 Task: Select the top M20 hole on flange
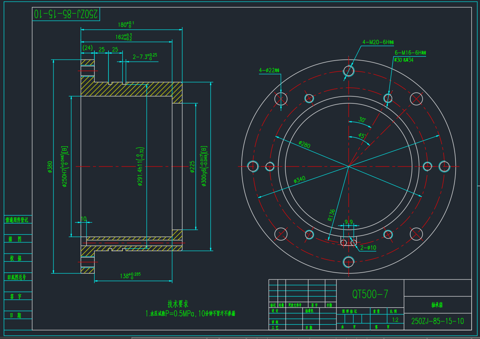coord(349,71)
